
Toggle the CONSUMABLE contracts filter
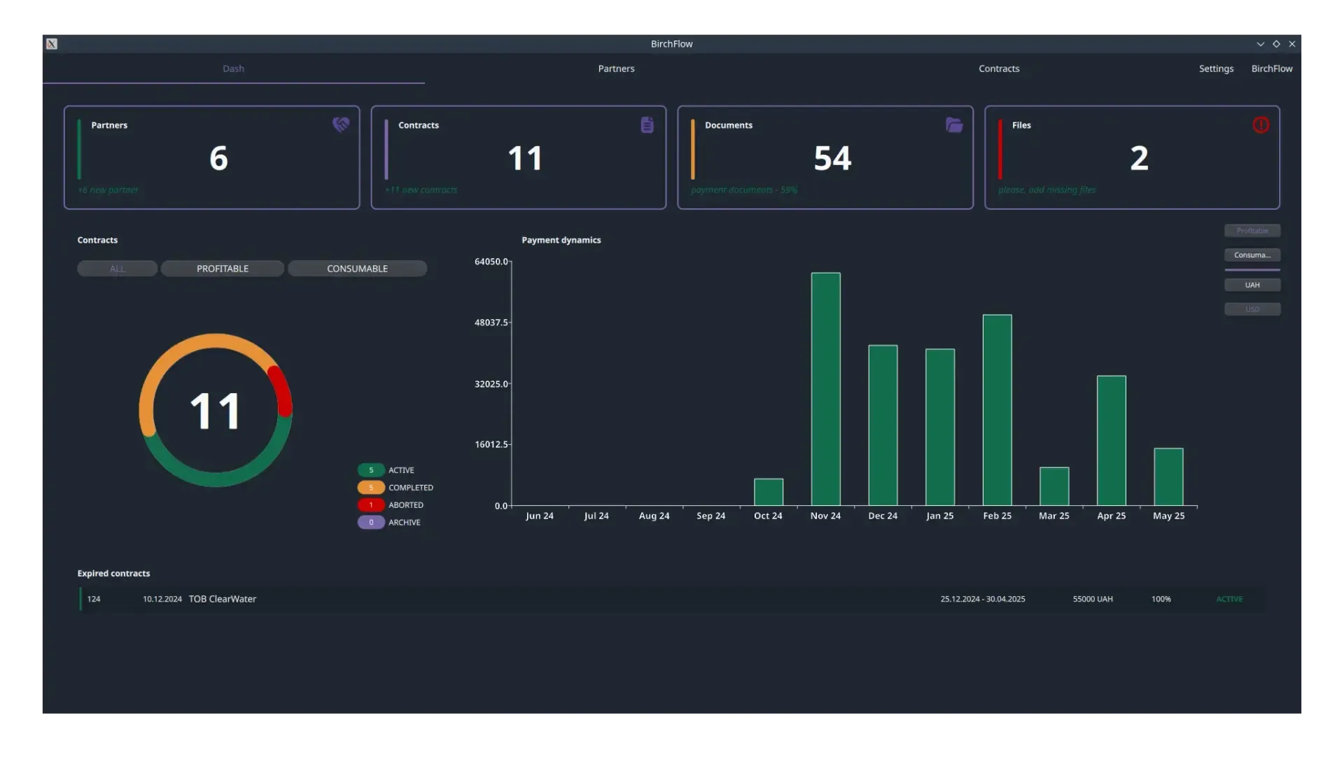tap(357, 268)
